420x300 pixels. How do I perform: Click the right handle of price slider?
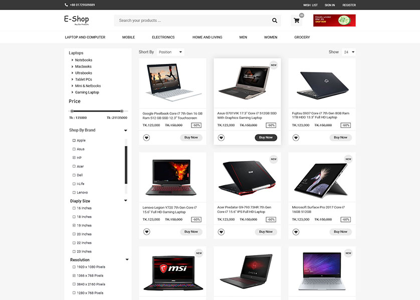click(122, 111)
